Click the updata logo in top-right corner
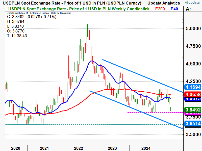This screenshot has width=202, height=151. pos(192,3)
